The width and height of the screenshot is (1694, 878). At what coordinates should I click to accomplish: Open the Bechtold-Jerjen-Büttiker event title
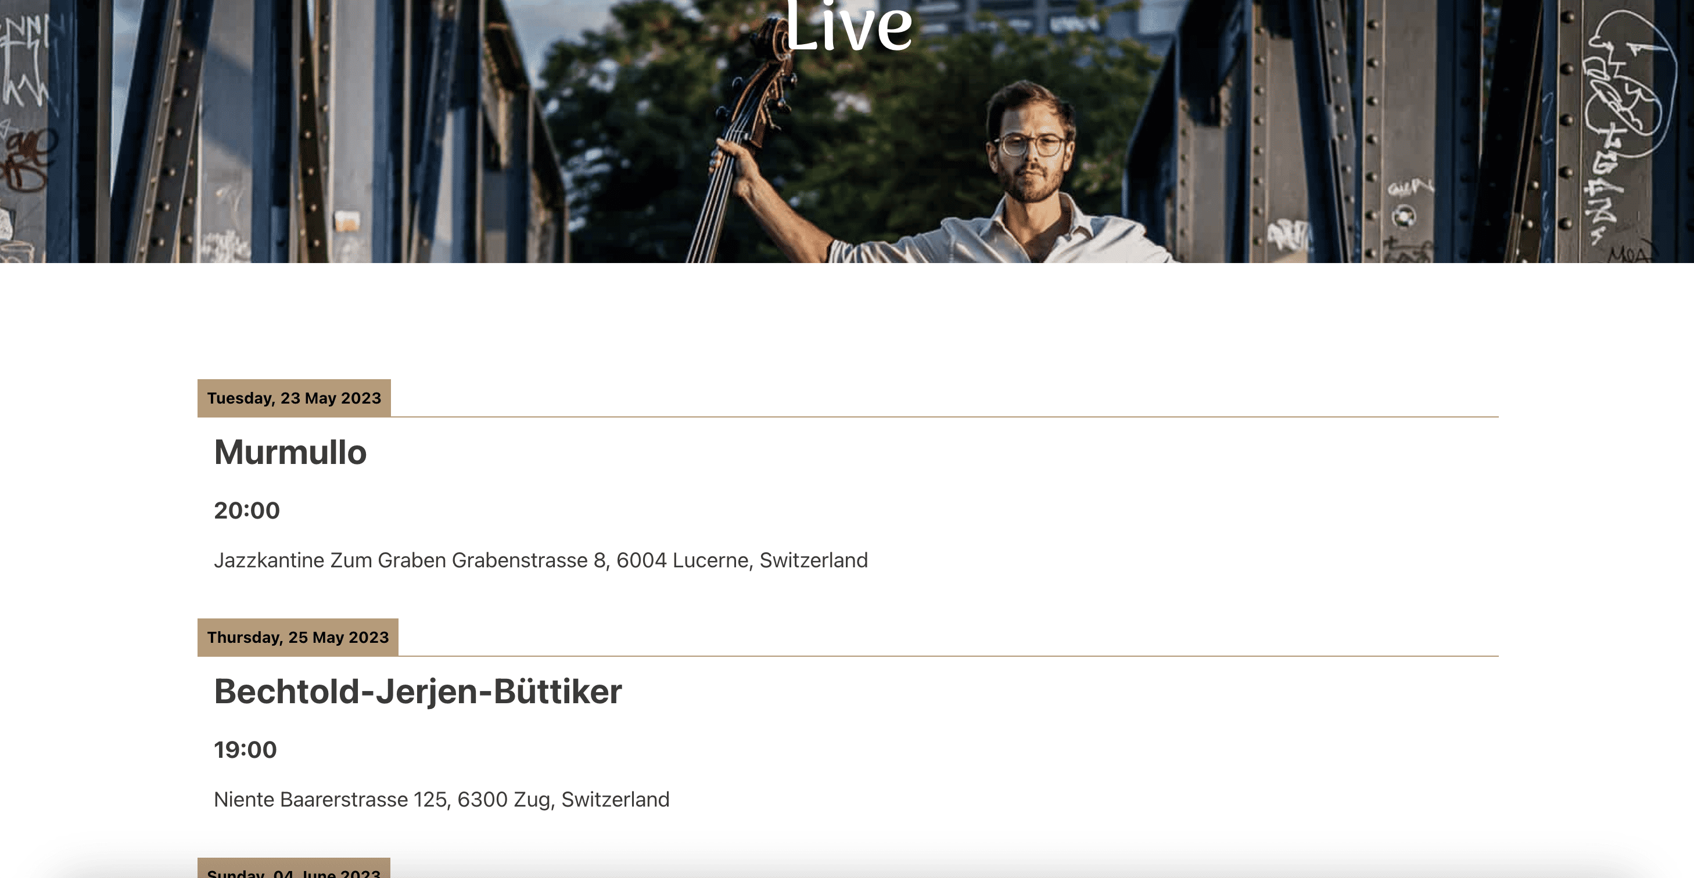click(x=418, y=692)
